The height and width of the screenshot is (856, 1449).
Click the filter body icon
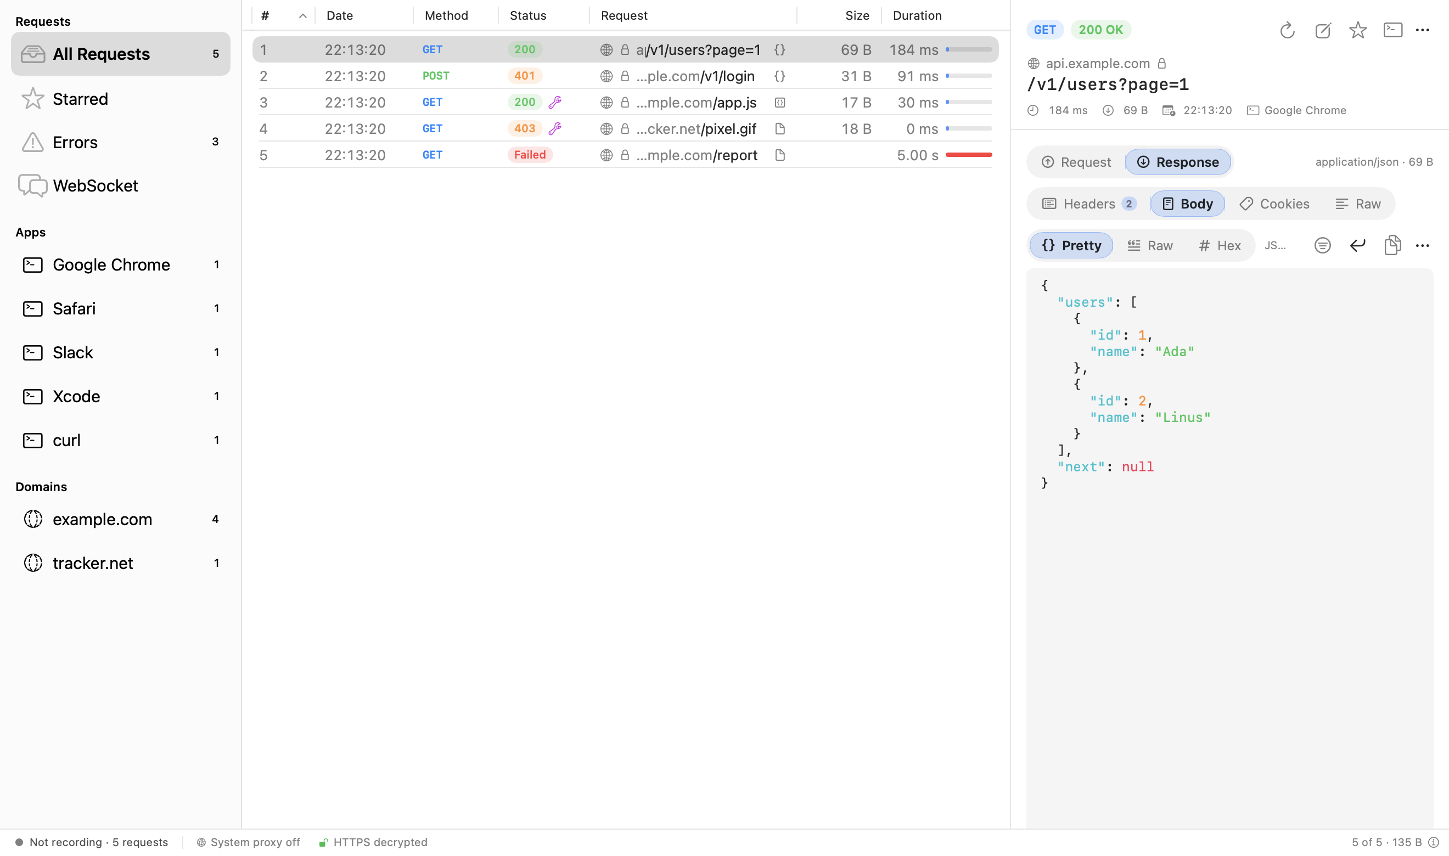tap(1323, 246)
